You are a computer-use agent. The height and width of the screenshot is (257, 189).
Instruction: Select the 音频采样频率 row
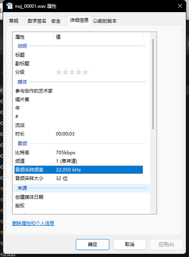pyautogui.click(x=78, y=170)
